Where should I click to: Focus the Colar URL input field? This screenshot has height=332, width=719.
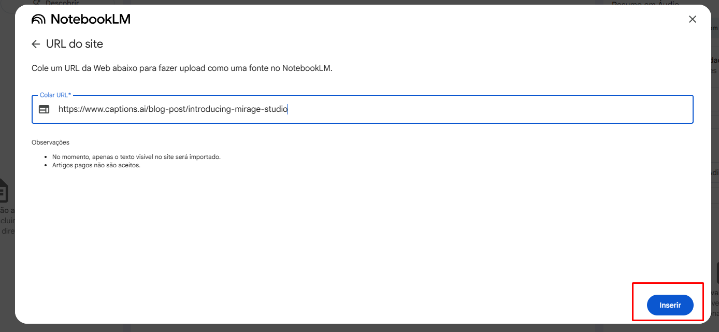tap(363, 109)
